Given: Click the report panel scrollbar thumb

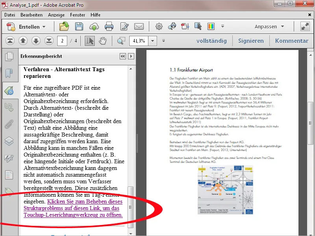Looking at the screenshot, I should (131, 207).
